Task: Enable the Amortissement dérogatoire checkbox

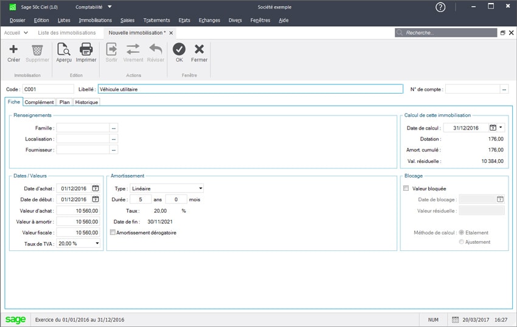Action: tap(113, 232)
